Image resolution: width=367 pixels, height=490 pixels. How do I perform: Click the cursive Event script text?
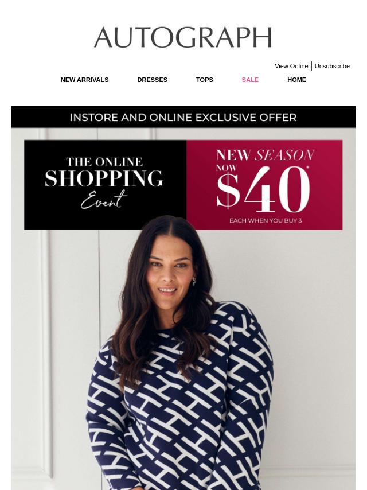104,200
